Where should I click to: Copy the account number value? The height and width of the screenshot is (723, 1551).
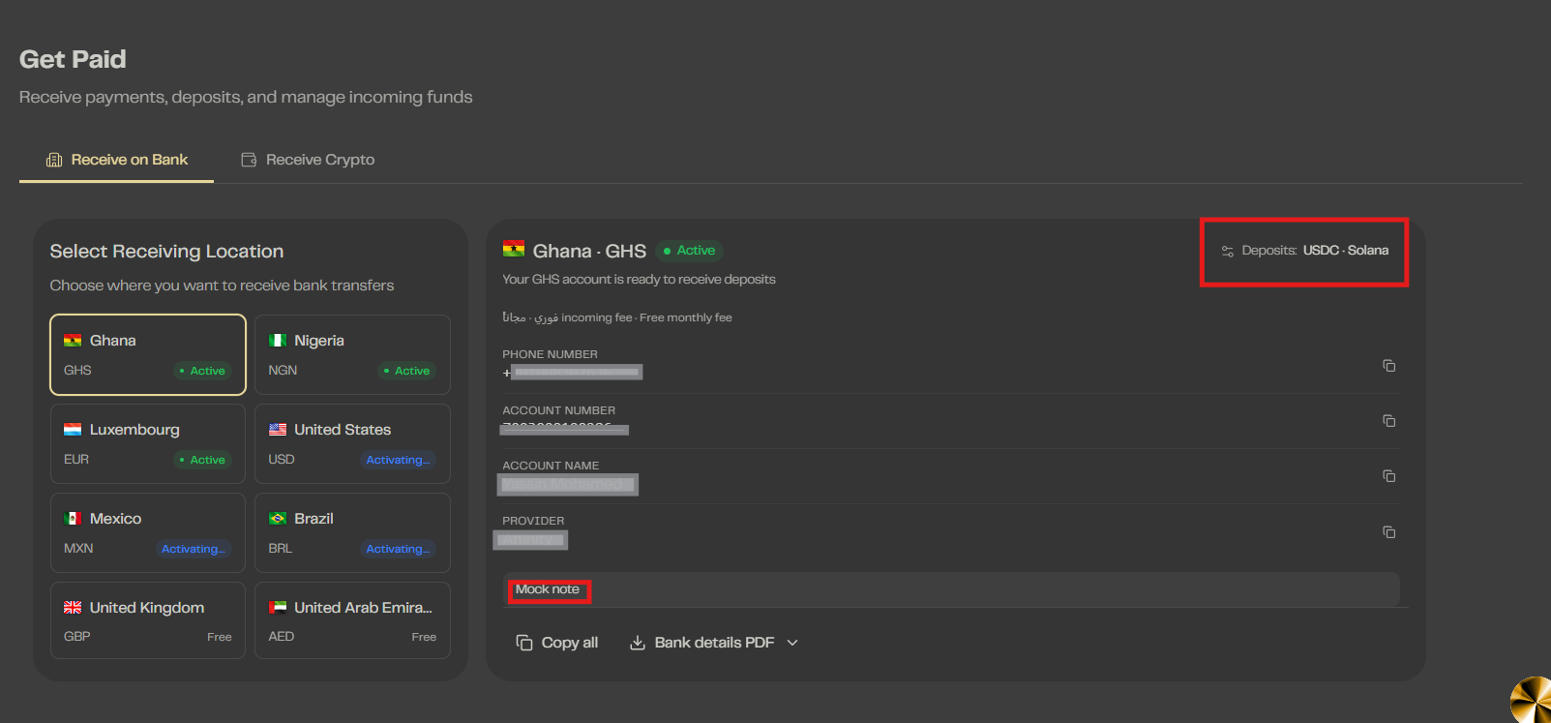[x=1388, y=420]
